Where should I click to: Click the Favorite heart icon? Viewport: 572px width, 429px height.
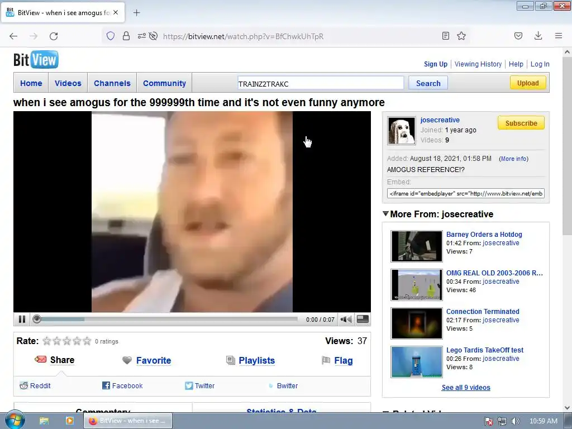coord(127,360)
